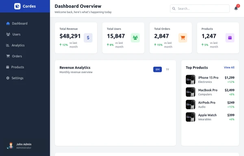This screenshot has width=244, height=156.
Task: Click the Analytics chart icon in sidebar
Action: pyautogui.click(x=8, y=45)
